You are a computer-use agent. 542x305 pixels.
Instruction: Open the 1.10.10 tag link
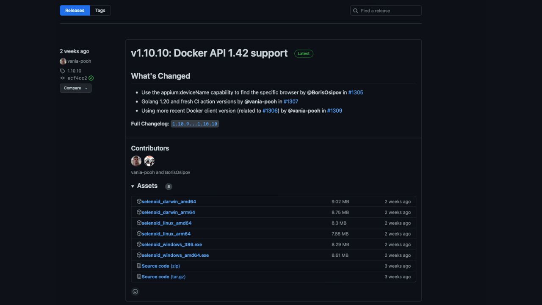pos(74,71)
